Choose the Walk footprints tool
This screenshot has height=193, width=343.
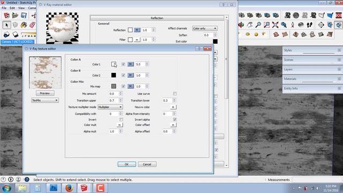(x=309, y=25)
